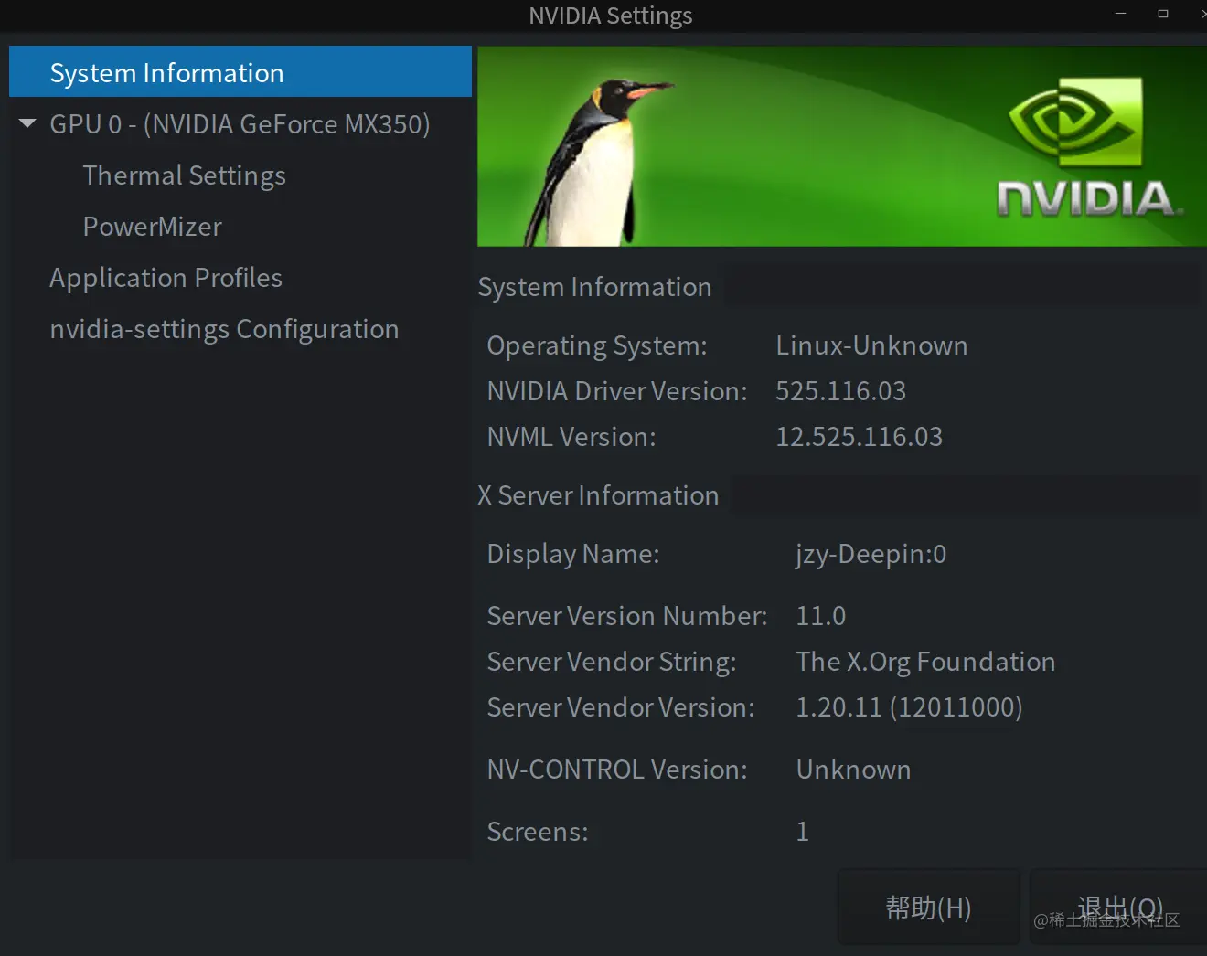Click the Screens: label
Screen dimensions: 1207x956
[x=538, y=832]
